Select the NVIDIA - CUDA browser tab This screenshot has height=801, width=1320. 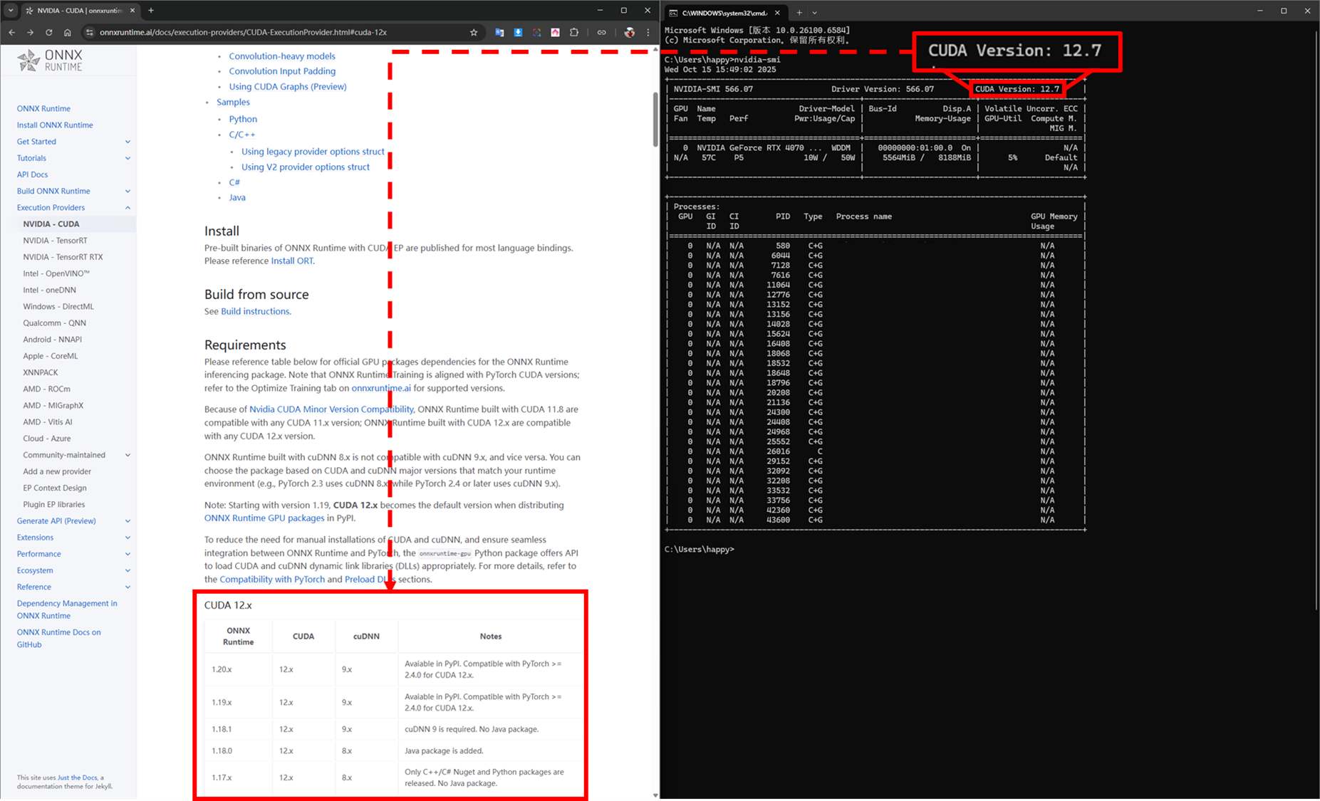(x=80, y=11)
